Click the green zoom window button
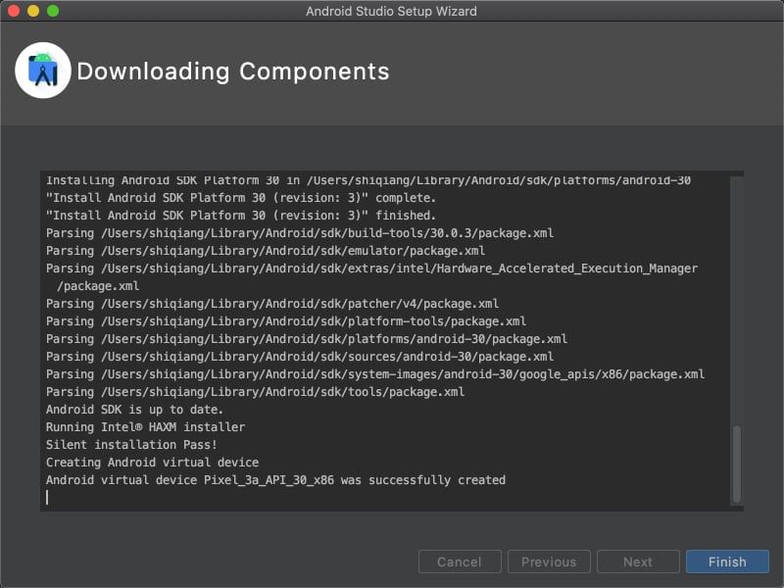The width and height of the screenshot is (784, 588). point(53,11)
